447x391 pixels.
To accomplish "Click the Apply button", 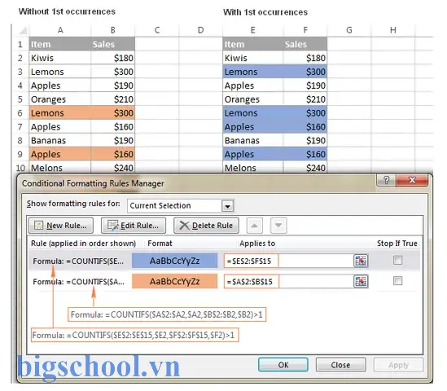I will pyautogui.click(x=398, y=365).
